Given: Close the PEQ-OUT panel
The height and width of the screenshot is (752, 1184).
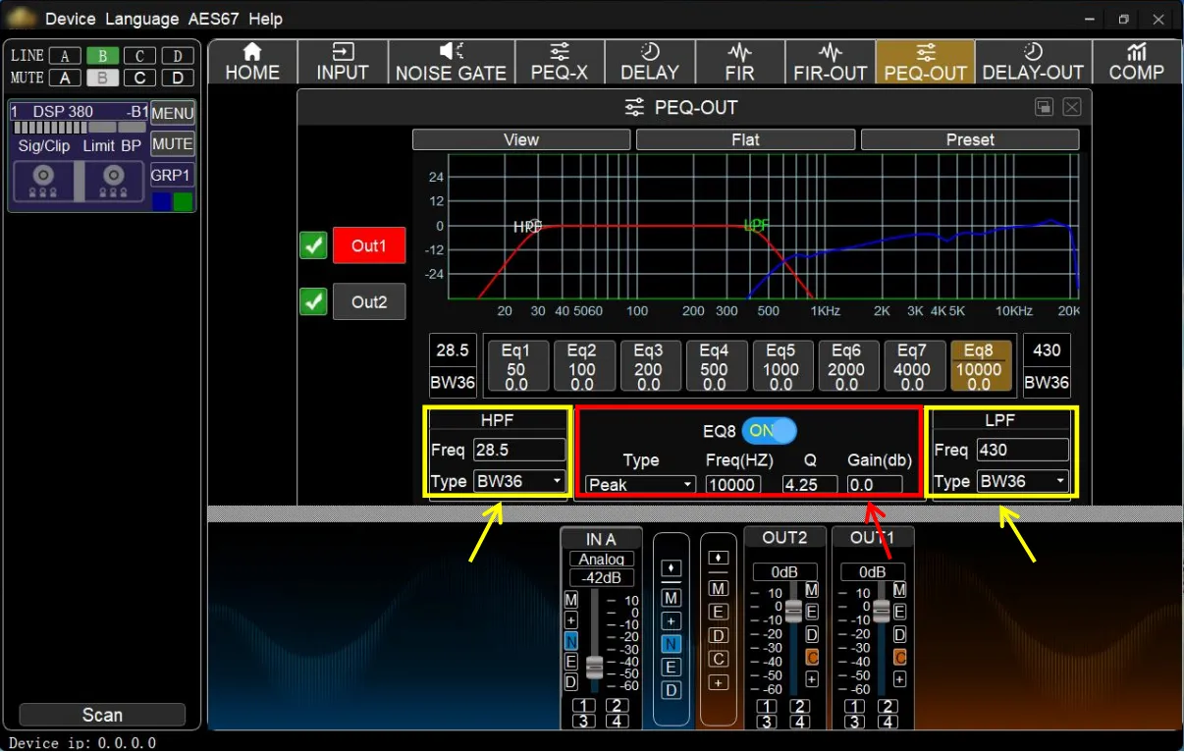Looking at the screenshot, I should point(1072,107).
